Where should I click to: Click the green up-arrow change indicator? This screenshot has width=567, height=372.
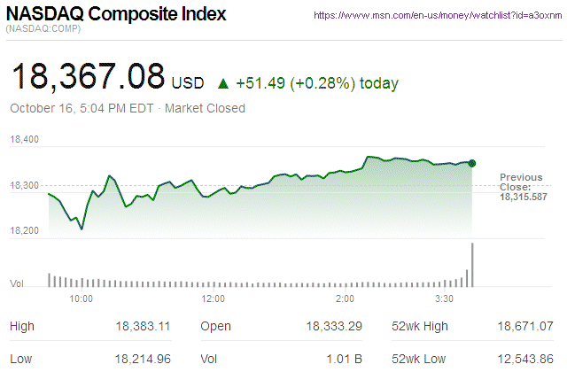pyautogui.click(x=223, y=83)
